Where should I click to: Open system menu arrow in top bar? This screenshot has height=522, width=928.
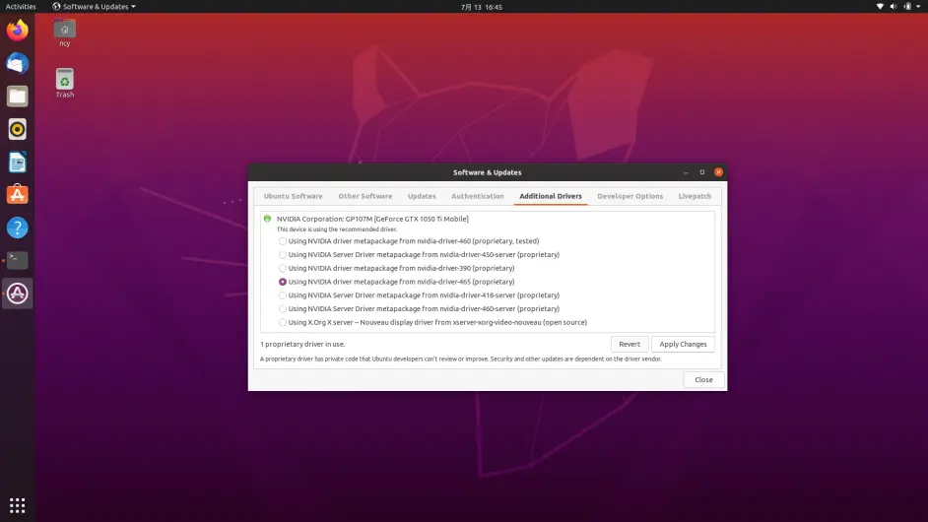(918, 7)
